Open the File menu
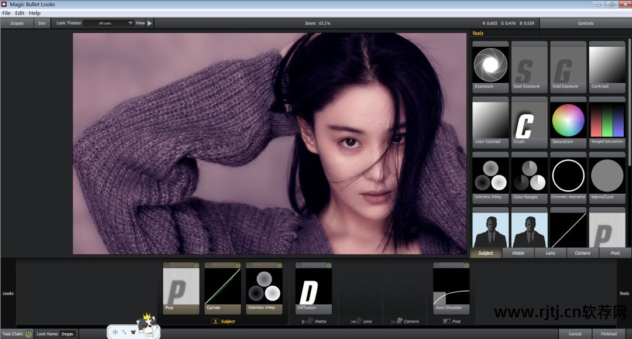This screenshot has height=339, width=632. click(6, 13)
